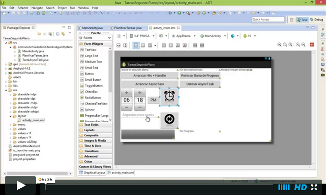
Task: Select RadioButton widget in Palette
Action: coord(90,97)
